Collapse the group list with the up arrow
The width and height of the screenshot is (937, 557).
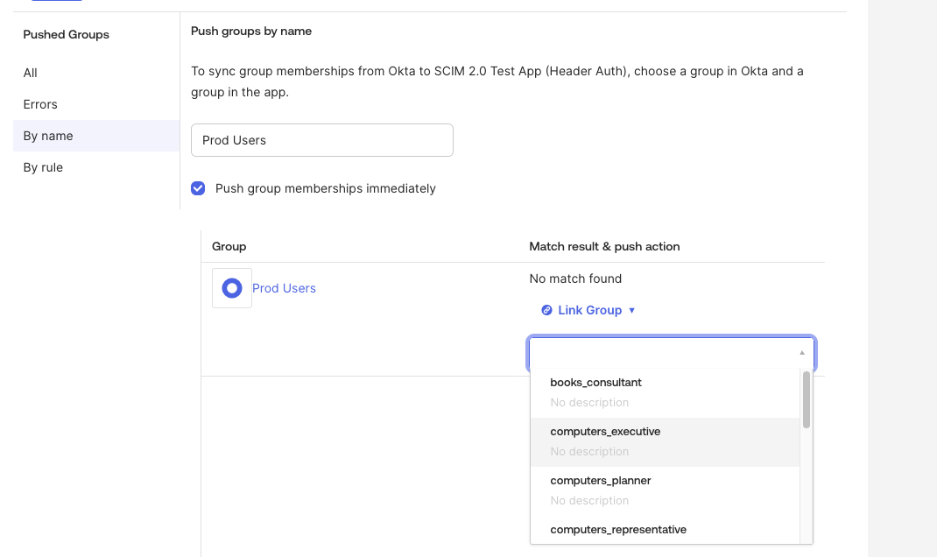pos(800,352)
